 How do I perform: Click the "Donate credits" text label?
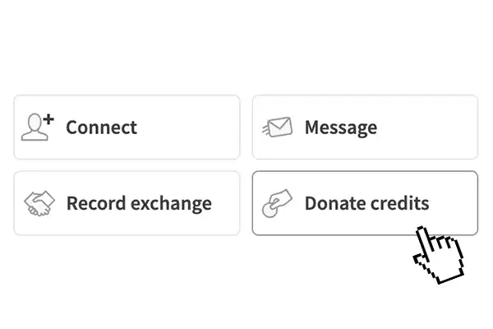(x=366, y=203)
